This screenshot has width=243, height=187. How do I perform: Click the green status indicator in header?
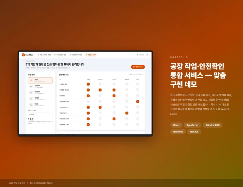(138, 55)
